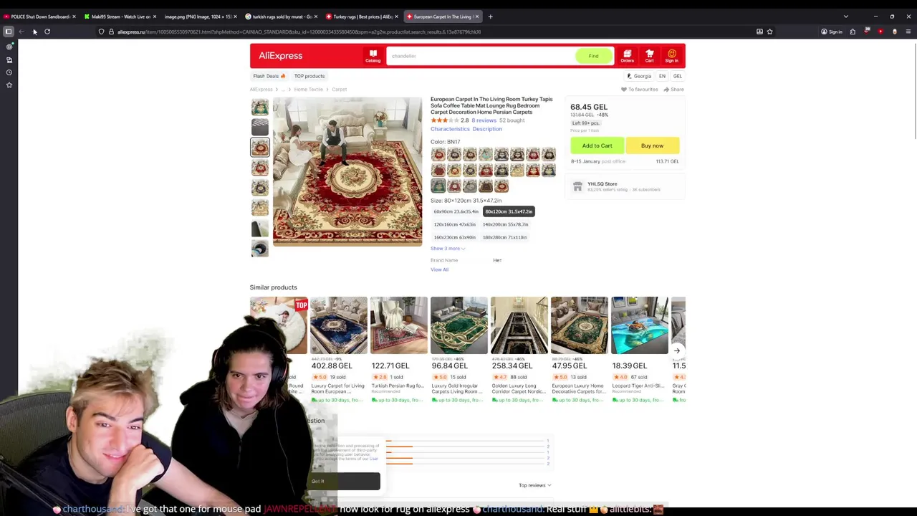Select the 180x280cm size option

504,237
